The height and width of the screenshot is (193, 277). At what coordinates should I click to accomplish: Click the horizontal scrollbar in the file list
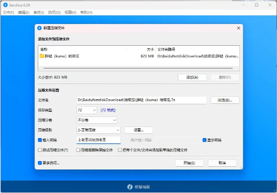[x=138, y=68]
